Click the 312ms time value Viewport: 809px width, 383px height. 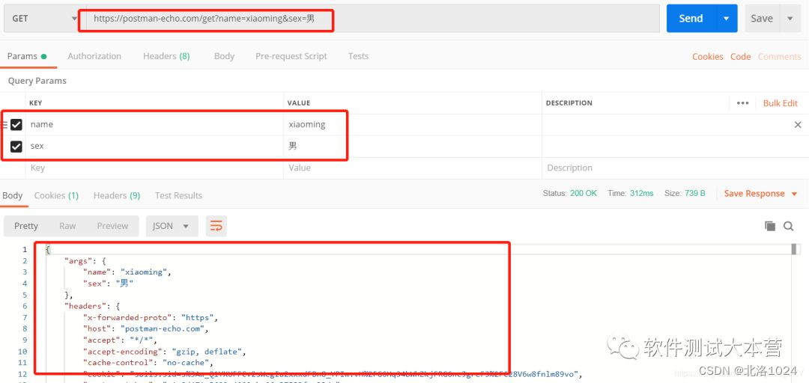641,193
